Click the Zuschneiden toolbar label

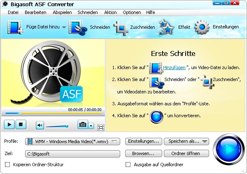click(142, 27)
